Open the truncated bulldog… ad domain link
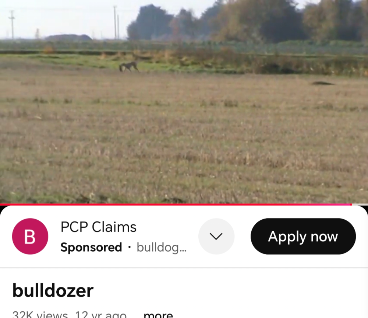Viewport: 368px width, 318px height. [x=162, y=247]
